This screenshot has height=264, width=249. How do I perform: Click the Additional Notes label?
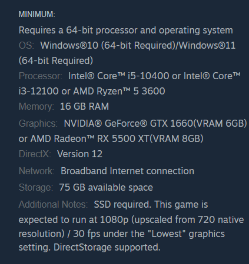53,205
